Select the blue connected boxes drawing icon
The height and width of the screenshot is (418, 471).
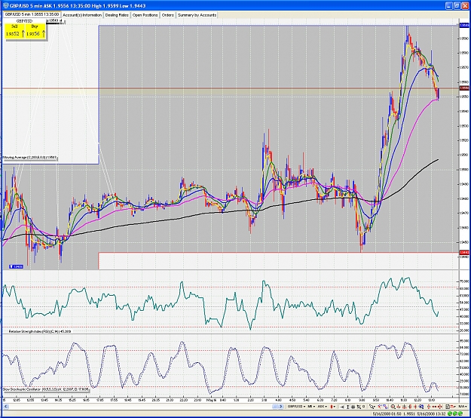[385, 407]
